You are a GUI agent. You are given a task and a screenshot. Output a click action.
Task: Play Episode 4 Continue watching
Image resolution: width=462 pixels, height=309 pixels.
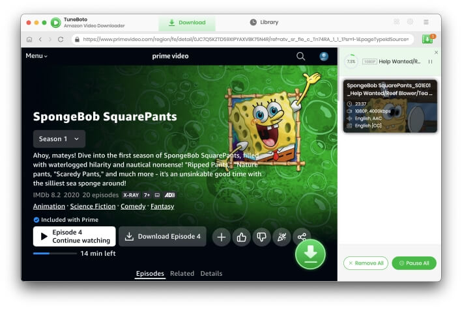pos(74,236)
